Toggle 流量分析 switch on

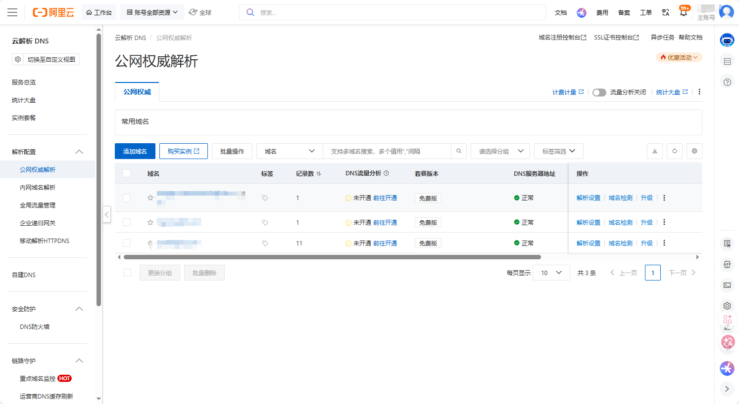[x=599, y=92]
